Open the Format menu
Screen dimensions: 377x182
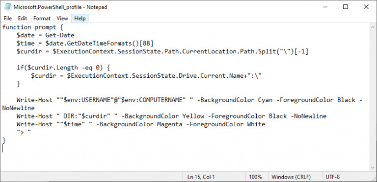coord(42,19)
